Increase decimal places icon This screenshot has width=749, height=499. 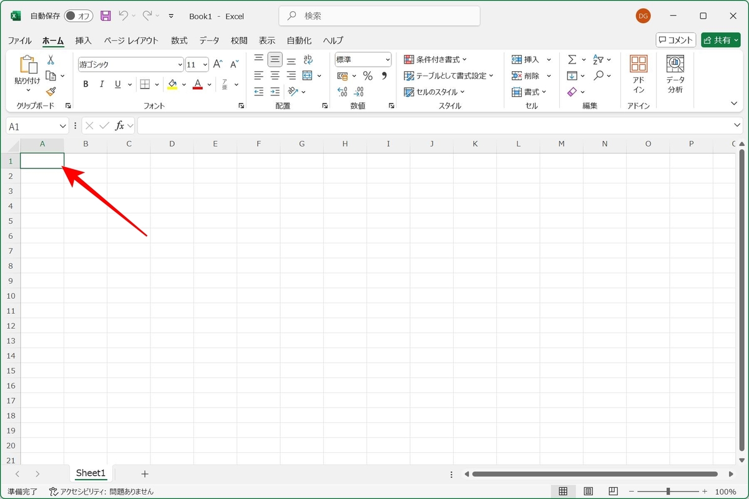[342, 92]
